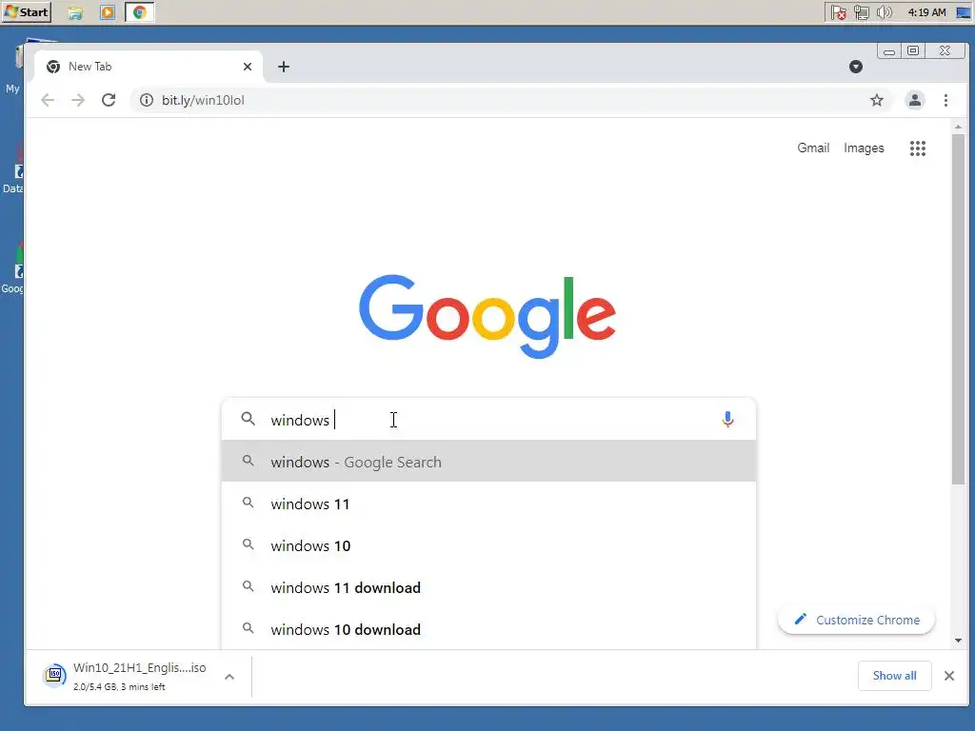View site information icon in address bar
Image resolution: width=975 pixels, height=731 pixels.
tap(146, 100)
